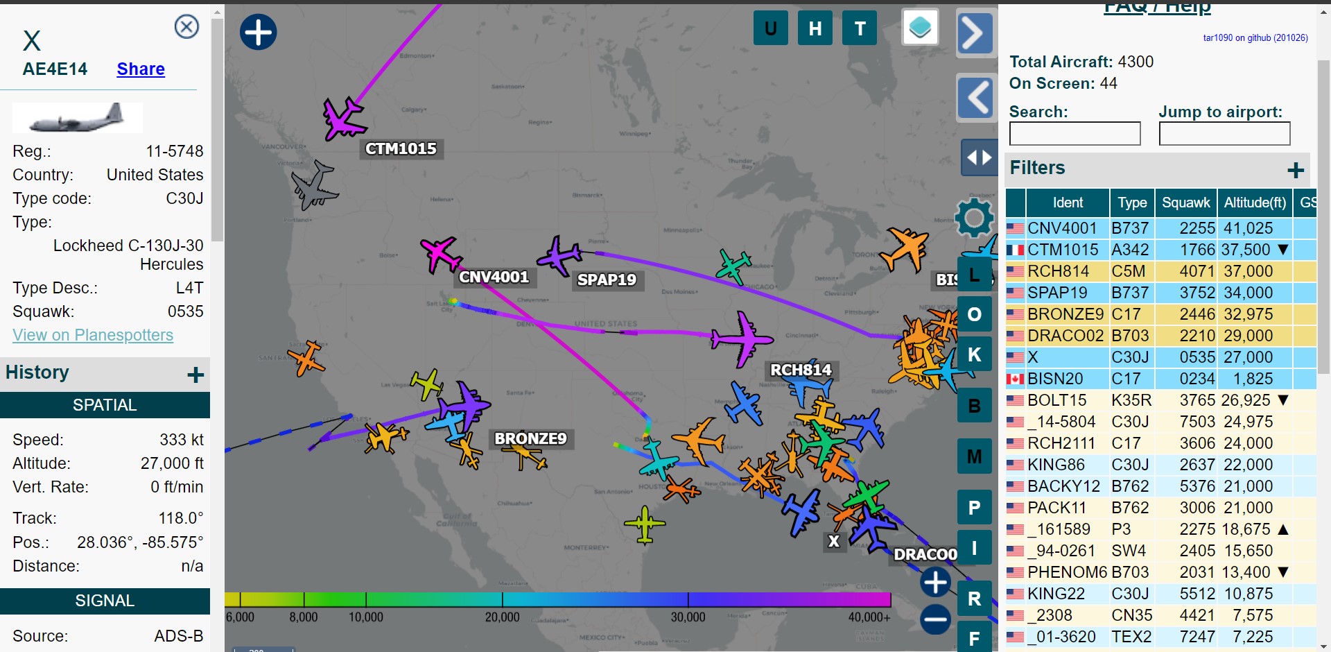Click the left info panel scrollbar
Screen dimensions: 1331x652
(217, 130)
